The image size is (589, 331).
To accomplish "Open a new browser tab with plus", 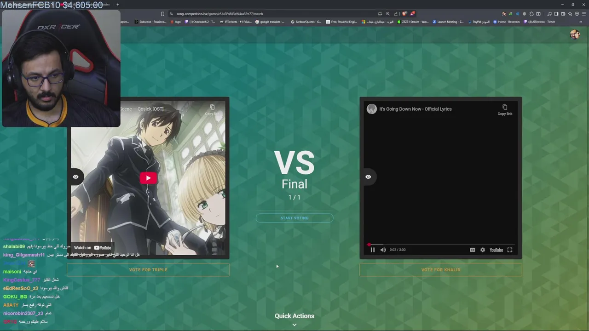I will click(117, 5).
